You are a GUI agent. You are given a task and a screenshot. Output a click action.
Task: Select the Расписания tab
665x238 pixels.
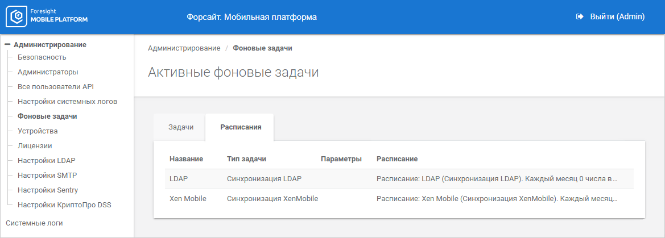241,127
